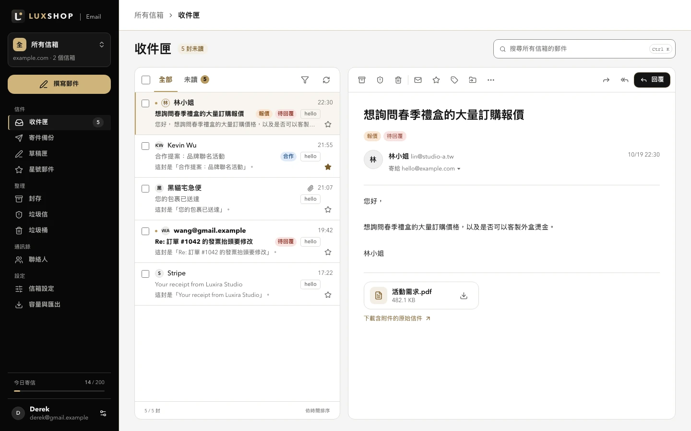Delete the open email with the trash icon
Viewport: 691px width, 431px height.
pos(398,80)
